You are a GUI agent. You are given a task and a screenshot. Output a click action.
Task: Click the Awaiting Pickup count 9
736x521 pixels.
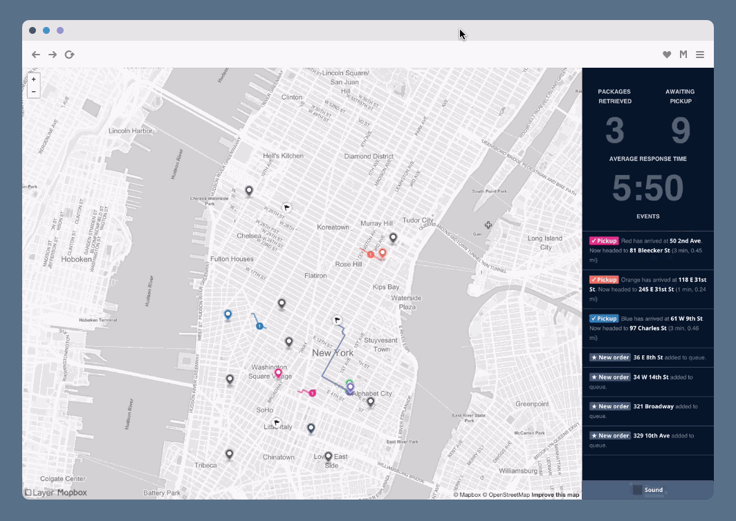[681, 131]
